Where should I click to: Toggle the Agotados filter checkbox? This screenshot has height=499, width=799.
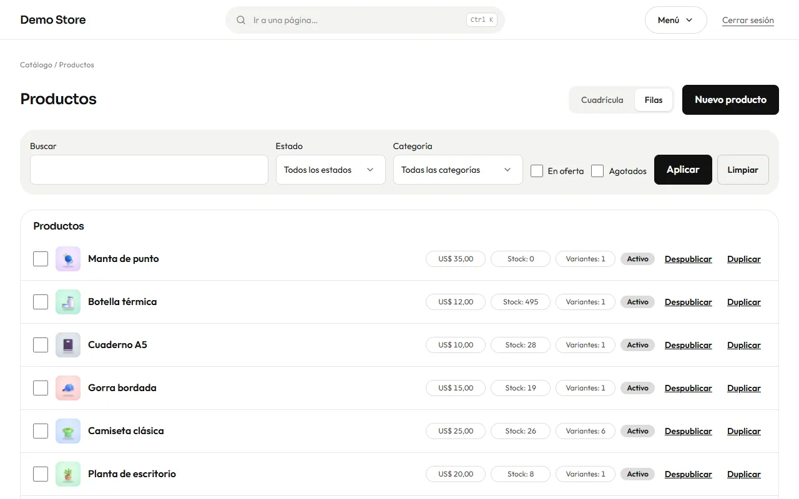(x=597, y=171)
